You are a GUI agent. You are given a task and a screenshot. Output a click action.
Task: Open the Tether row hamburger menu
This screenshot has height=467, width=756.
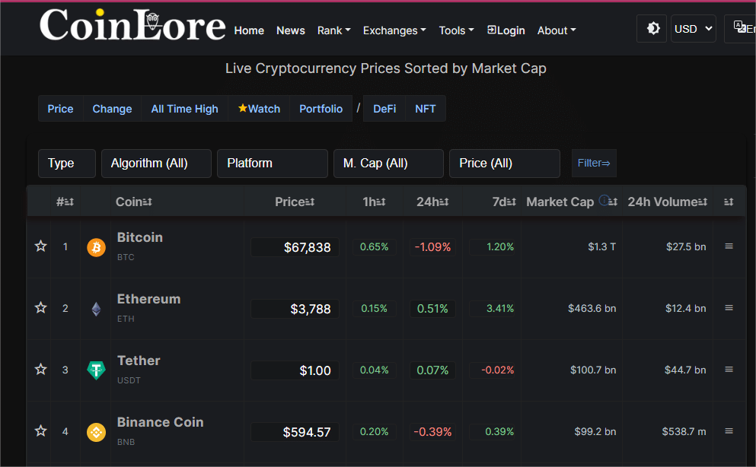tap(729, 370)
